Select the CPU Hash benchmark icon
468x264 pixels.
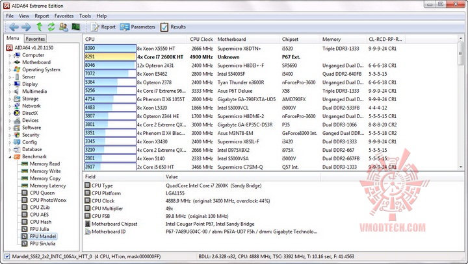pos(25,222)
